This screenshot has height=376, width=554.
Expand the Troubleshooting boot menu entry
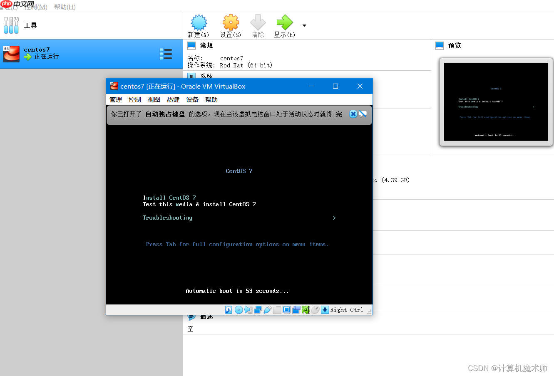coord(167,218)
